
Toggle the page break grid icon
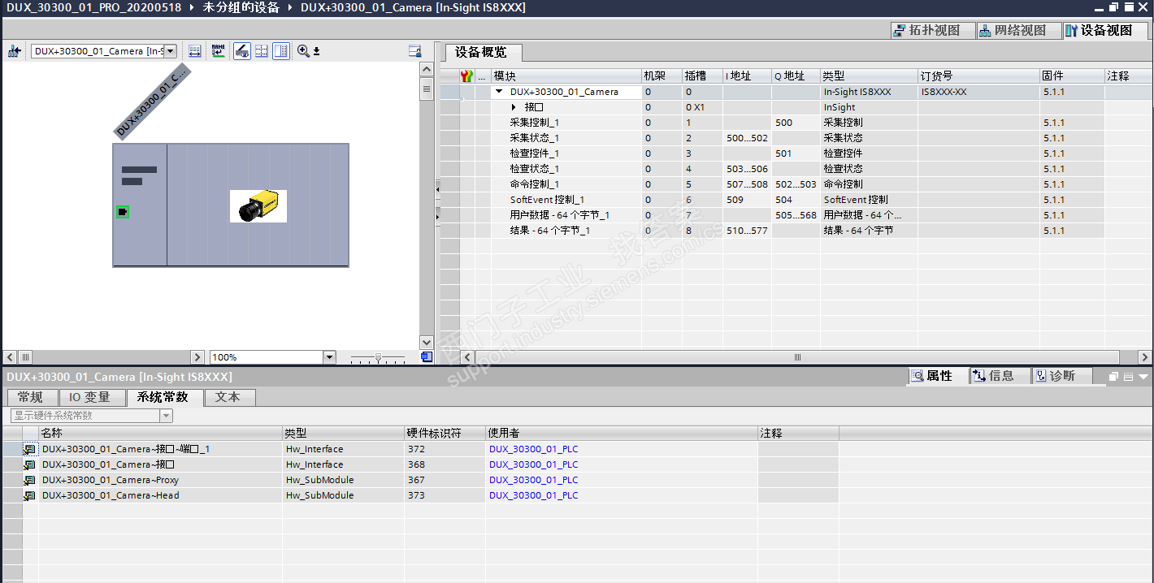click(x=262, y=51)
